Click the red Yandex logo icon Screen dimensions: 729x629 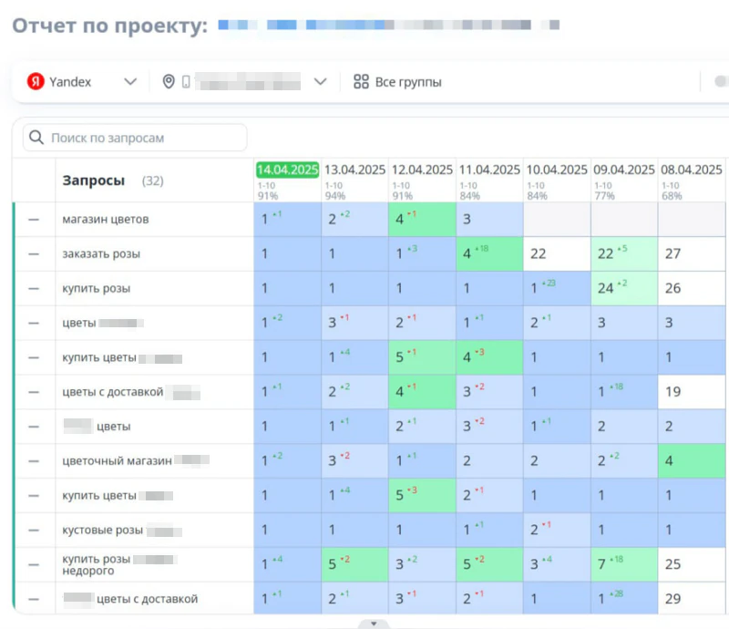pos(36,81)
